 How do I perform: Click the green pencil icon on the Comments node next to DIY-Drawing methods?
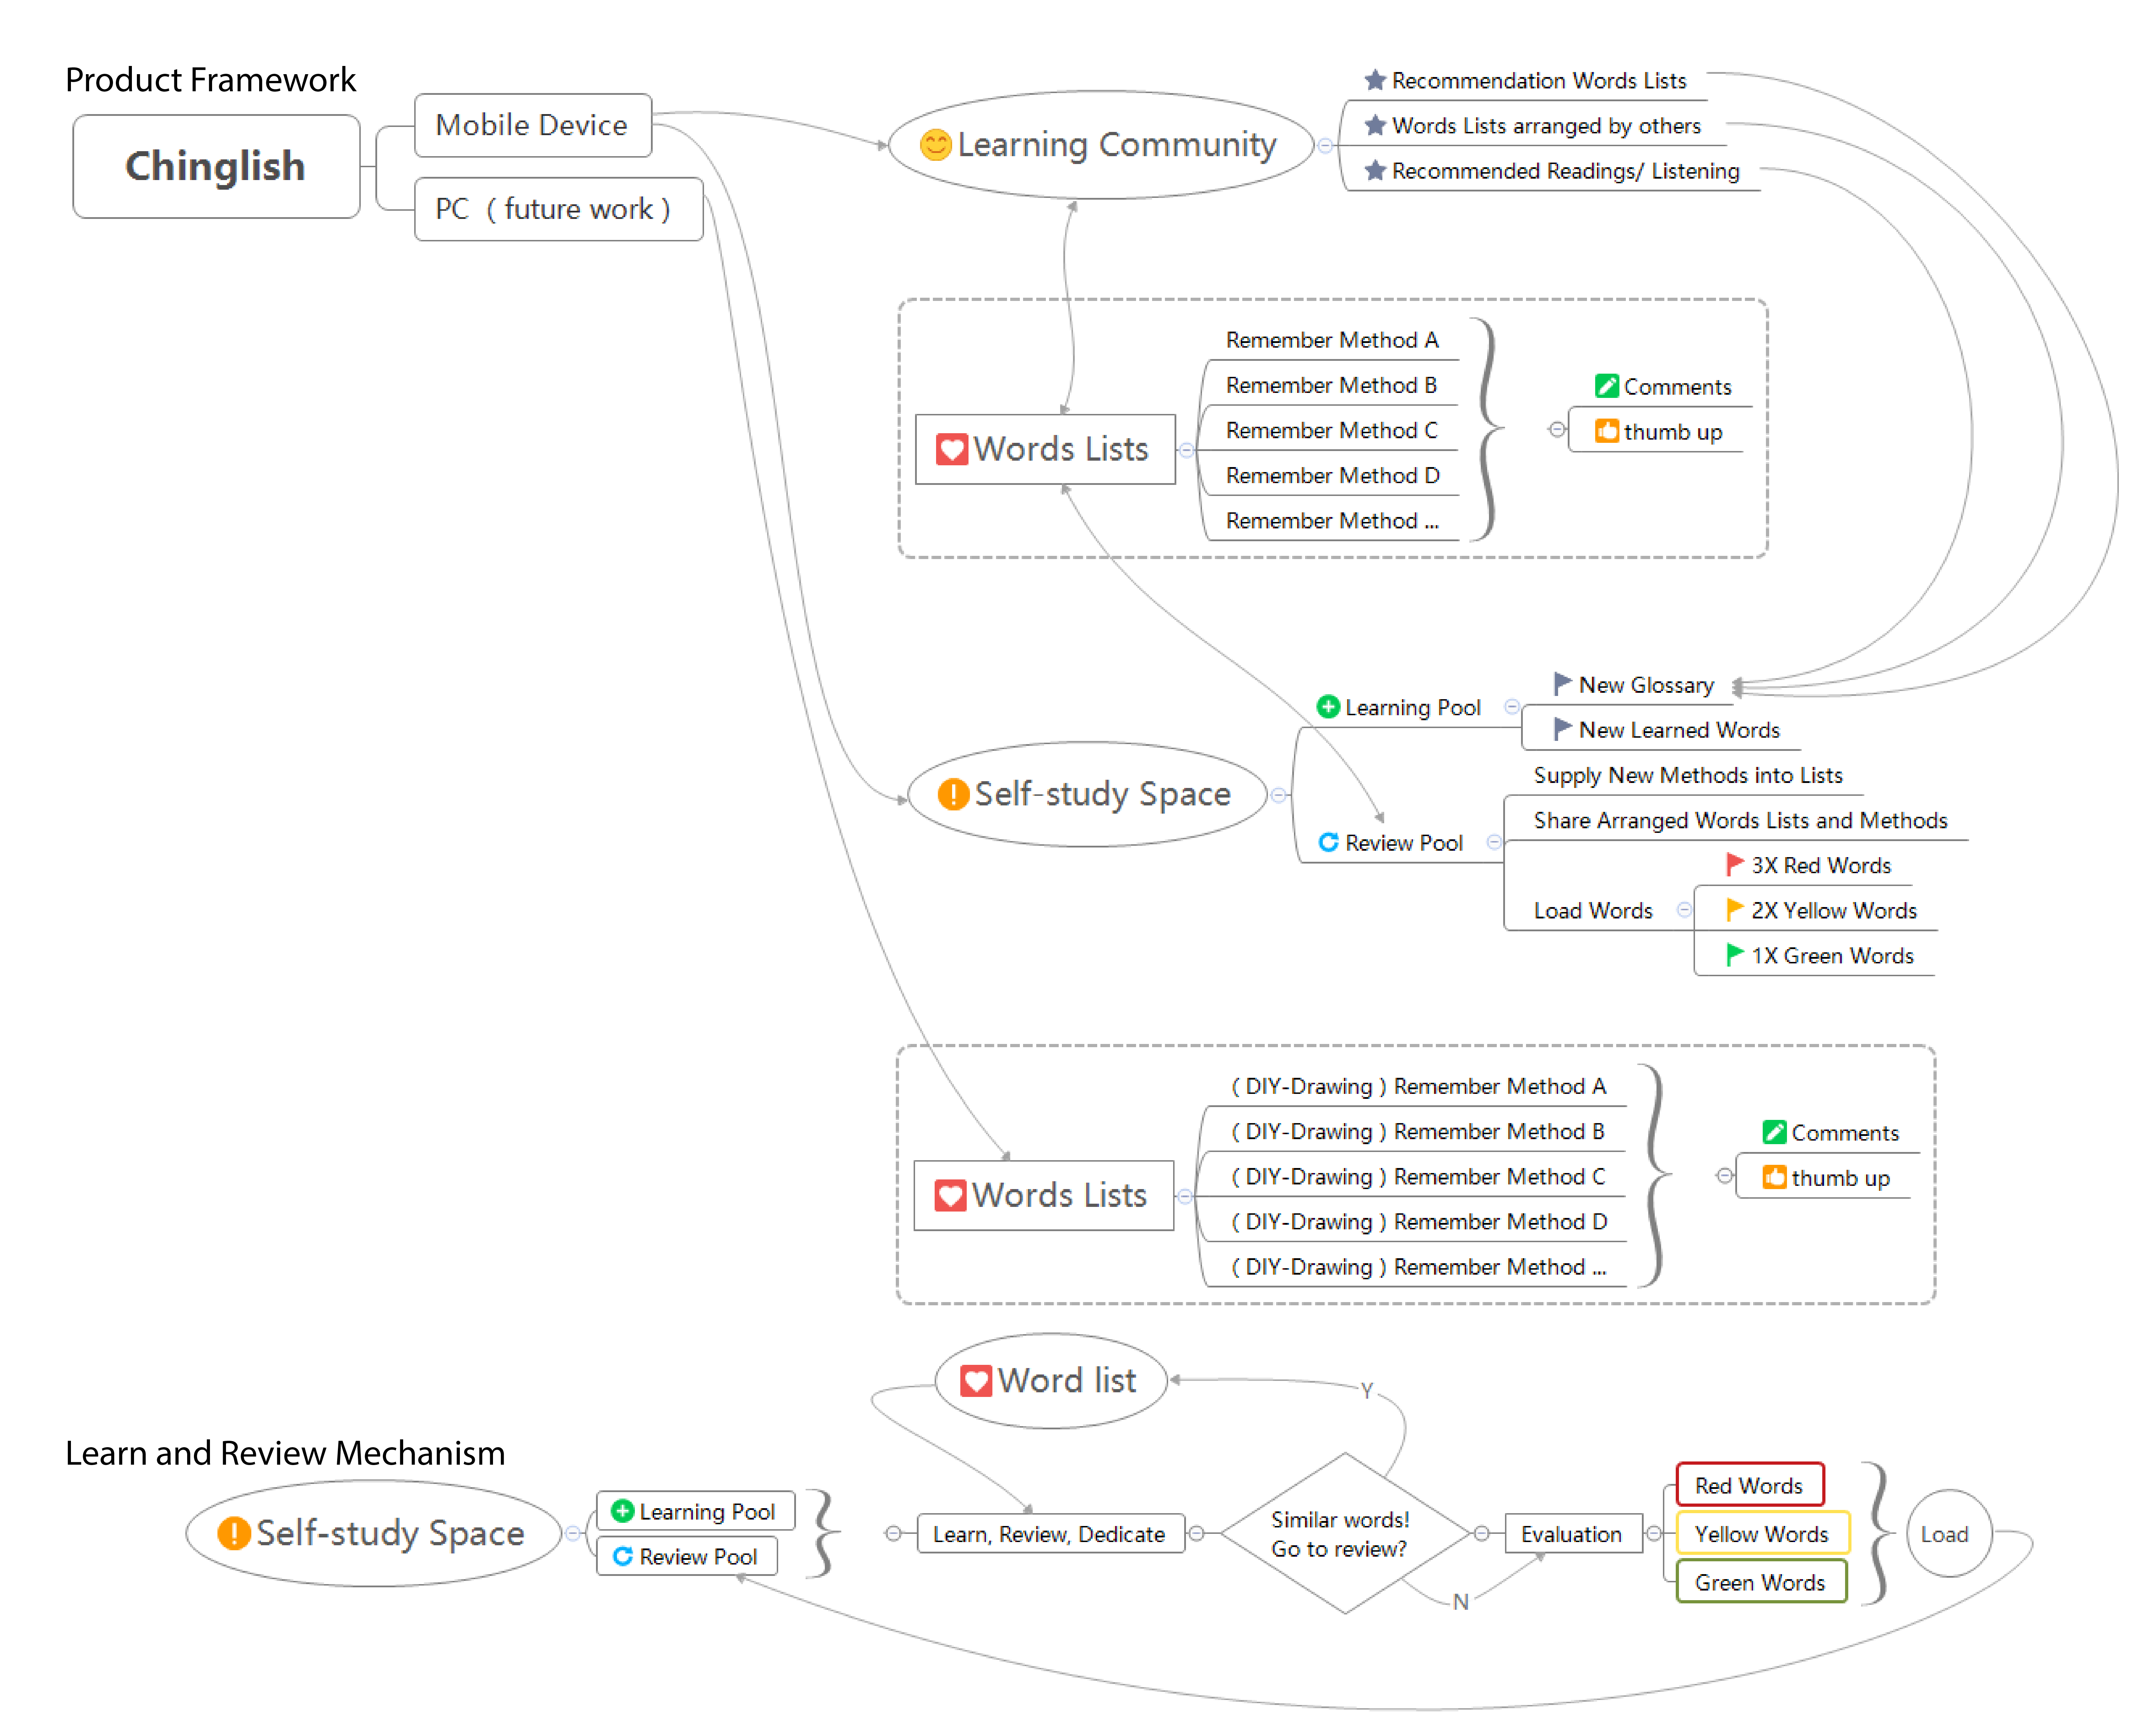click(1774, 1132)
